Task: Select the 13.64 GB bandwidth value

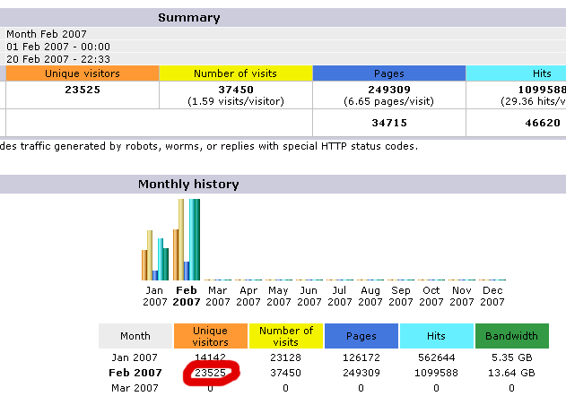Action: tap(511, 373)
